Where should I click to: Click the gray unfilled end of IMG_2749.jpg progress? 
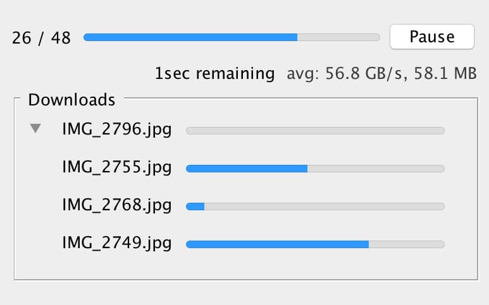point(406,244)
